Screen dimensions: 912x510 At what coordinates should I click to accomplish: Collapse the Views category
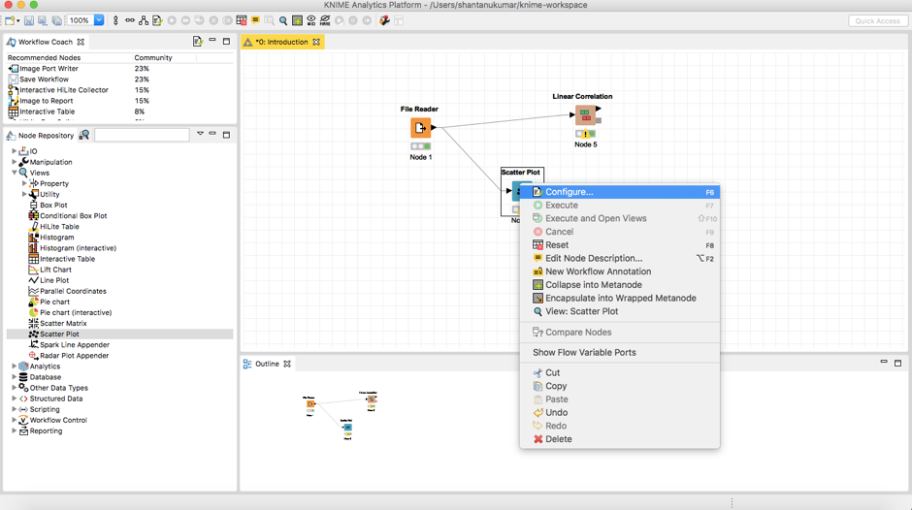pyautogui.click(x=15, y=173)
